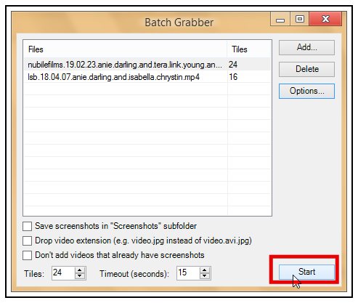Maximize the Batch Grabber window
This screenshot has width=358, height=303.
click(x=299, y=19)
